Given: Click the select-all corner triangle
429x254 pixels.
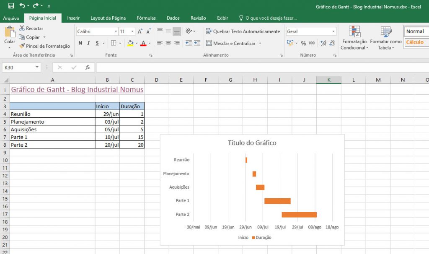Looking at the screenshot, I should point(5,80).
